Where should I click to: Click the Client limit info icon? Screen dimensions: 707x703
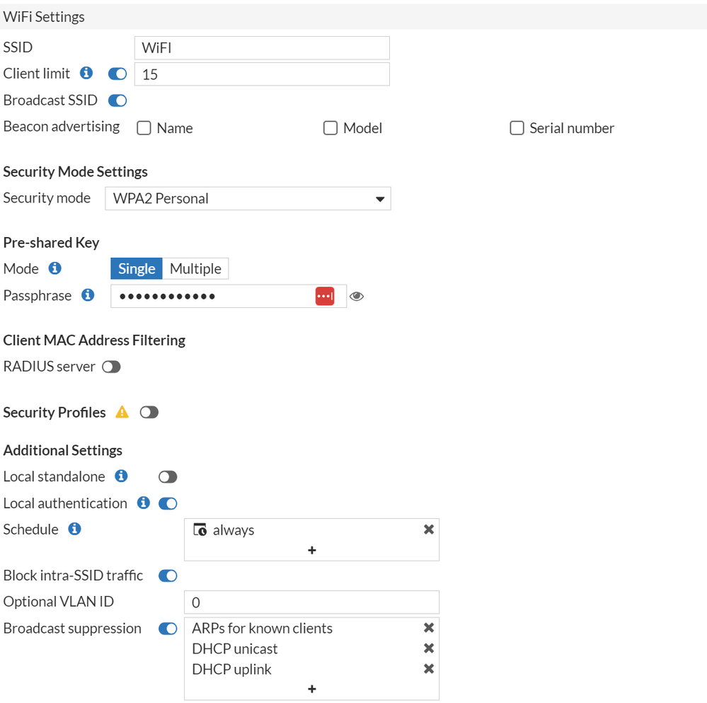click(x=86, y=73)
